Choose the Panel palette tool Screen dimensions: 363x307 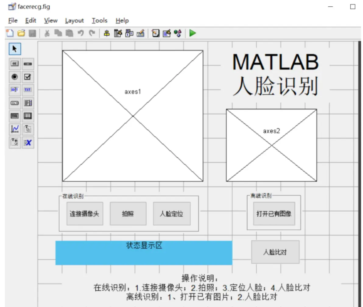point(28,129)
